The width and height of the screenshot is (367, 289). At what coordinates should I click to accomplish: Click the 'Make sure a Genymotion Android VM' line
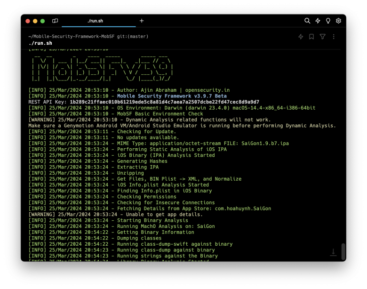(x=182, y=126)
